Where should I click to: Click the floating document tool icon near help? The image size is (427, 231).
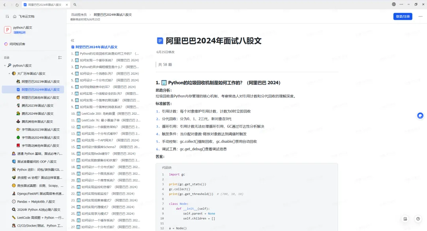click(405, 219)
